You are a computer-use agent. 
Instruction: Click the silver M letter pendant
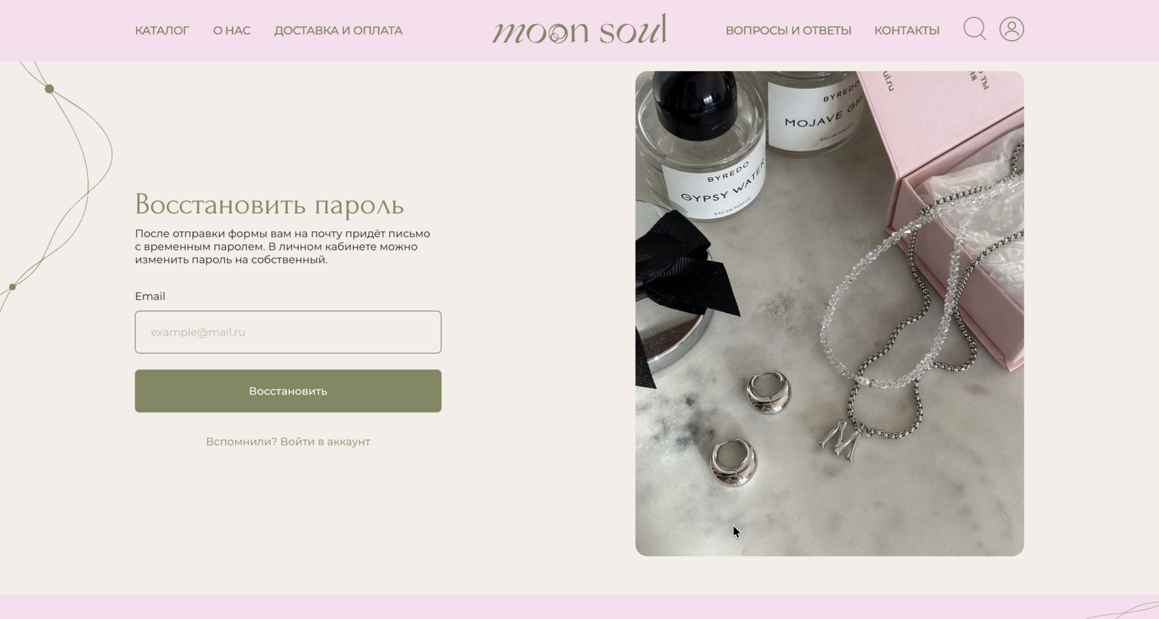click(840, 440)
